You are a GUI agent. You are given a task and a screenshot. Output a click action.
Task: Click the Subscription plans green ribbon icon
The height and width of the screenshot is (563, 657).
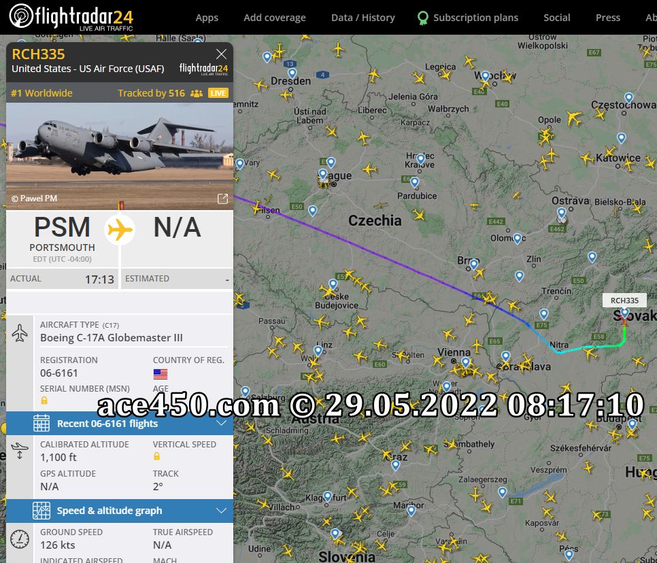pos(423,18)
